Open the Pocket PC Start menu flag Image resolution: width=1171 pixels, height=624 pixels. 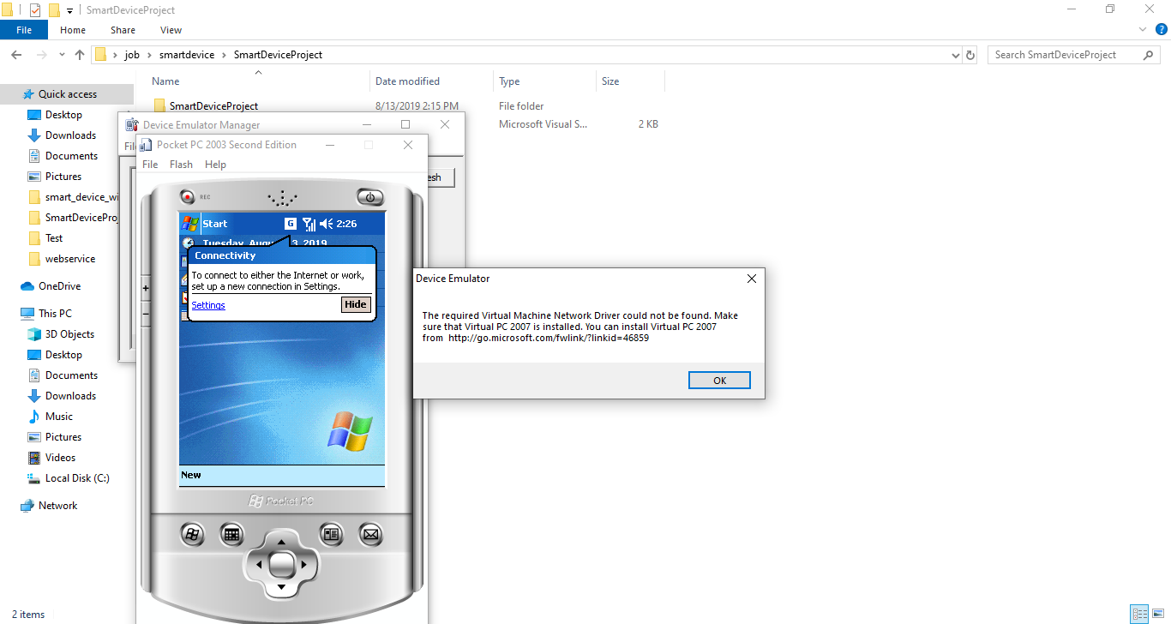click(189, 224)
